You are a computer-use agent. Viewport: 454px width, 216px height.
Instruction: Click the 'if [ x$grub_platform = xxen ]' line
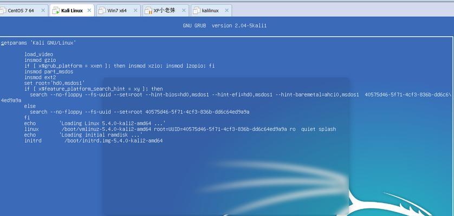pyautogui.click(x=119, y=66)
